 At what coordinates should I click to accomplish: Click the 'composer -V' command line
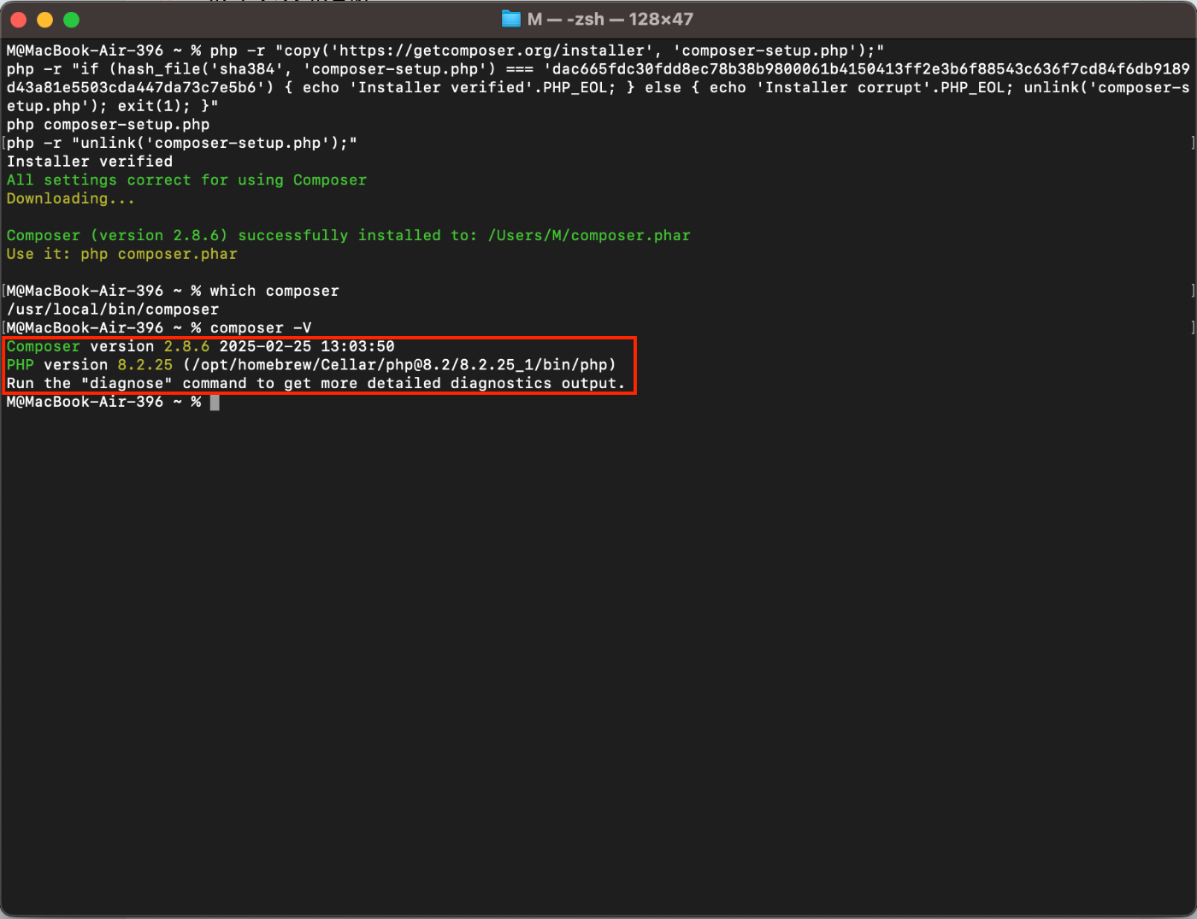tap(159, 328)
